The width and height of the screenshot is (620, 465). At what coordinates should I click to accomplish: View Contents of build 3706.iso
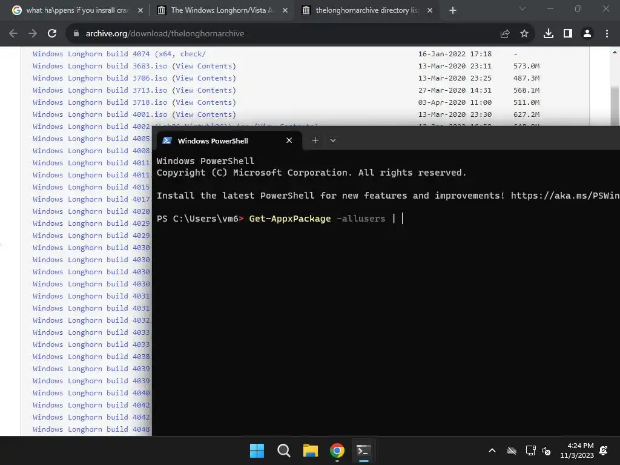tap(204, 78)
